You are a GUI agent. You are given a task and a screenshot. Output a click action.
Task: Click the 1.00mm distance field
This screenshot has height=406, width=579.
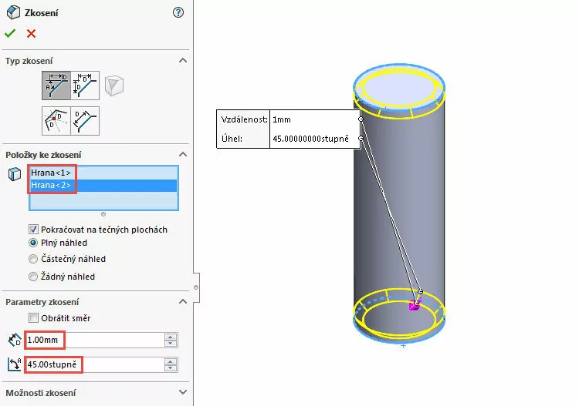(x=94, y=340)
